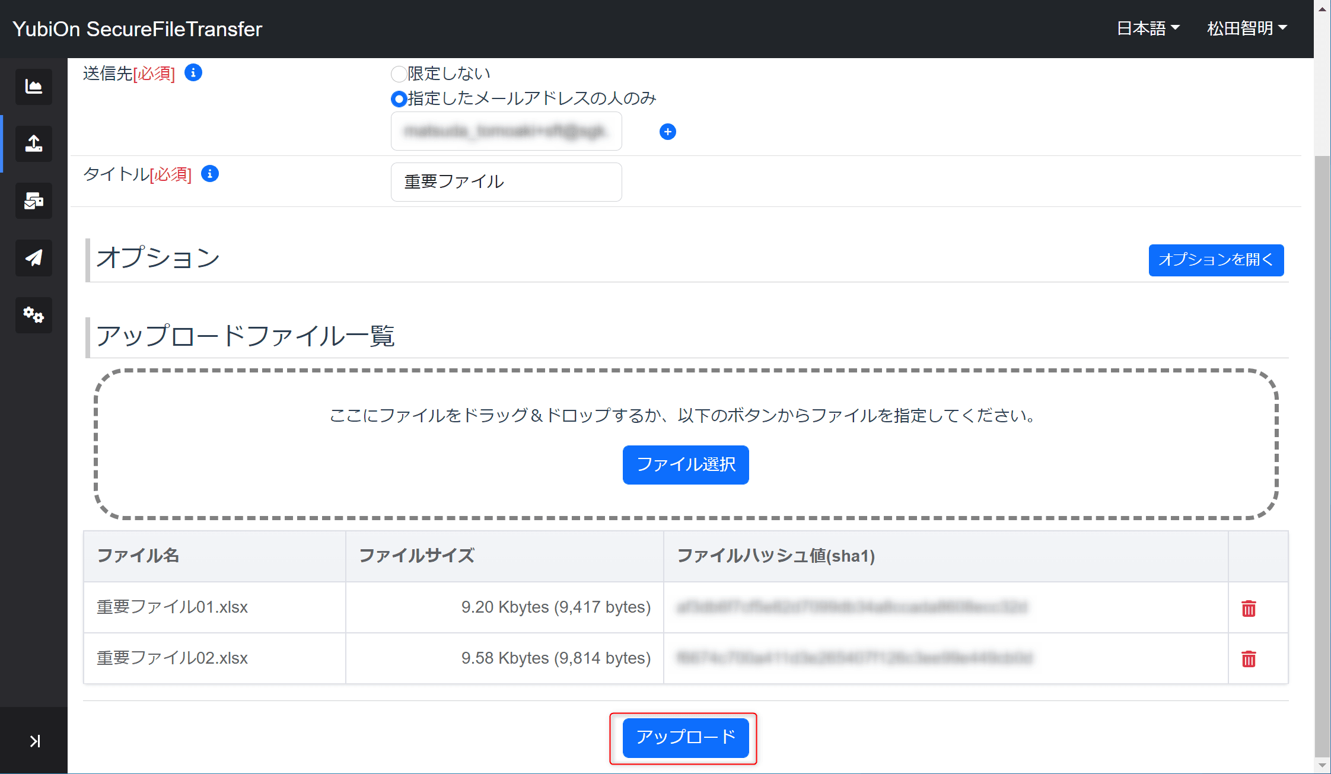Open the 日本語 language dropdown
The width and height of the screenshot is (1331, 774).
1148,28
